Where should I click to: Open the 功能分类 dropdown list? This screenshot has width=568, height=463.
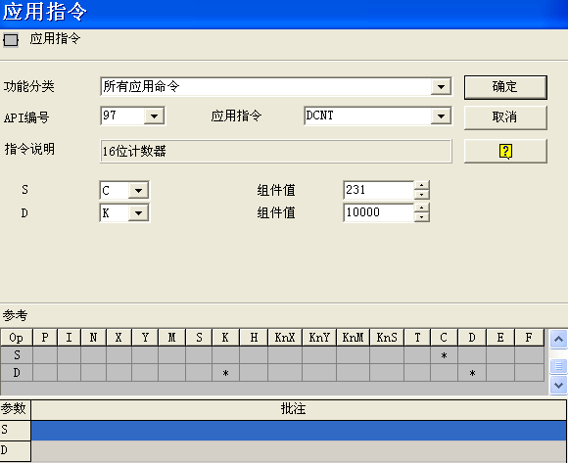pos(441,87)
